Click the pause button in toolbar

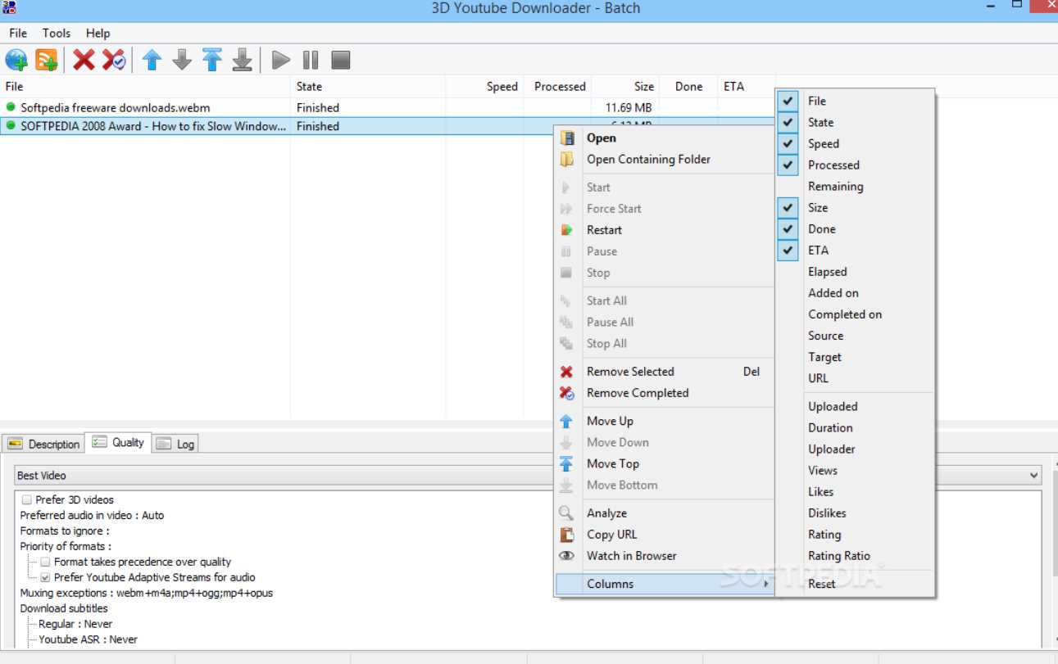tap(311, 60)
